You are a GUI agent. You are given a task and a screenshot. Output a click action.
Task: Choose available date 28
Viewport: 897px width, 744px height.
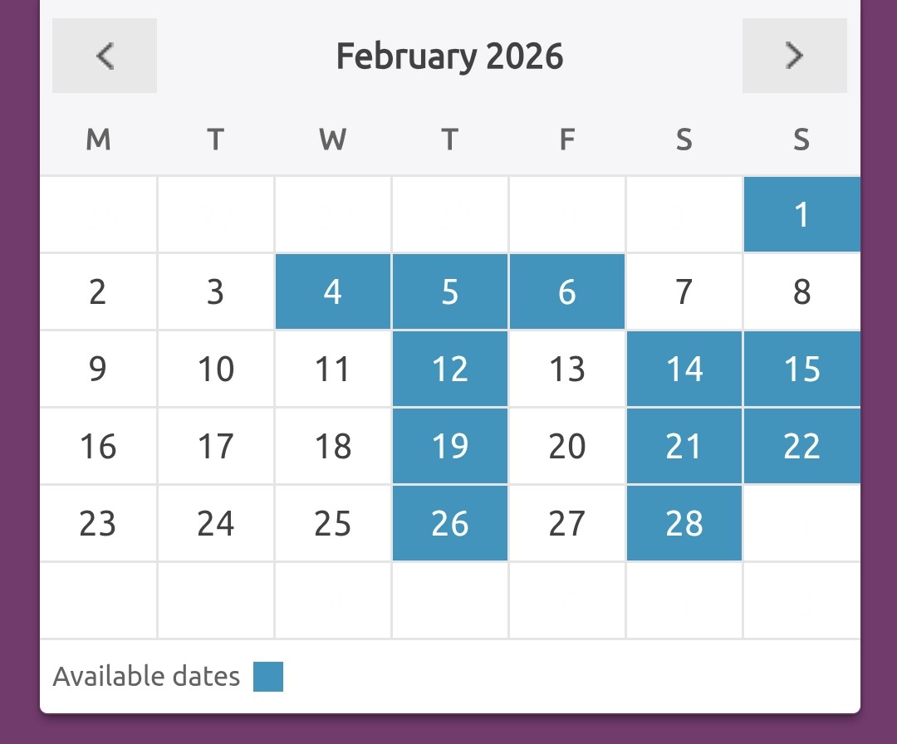pos(684,523)
